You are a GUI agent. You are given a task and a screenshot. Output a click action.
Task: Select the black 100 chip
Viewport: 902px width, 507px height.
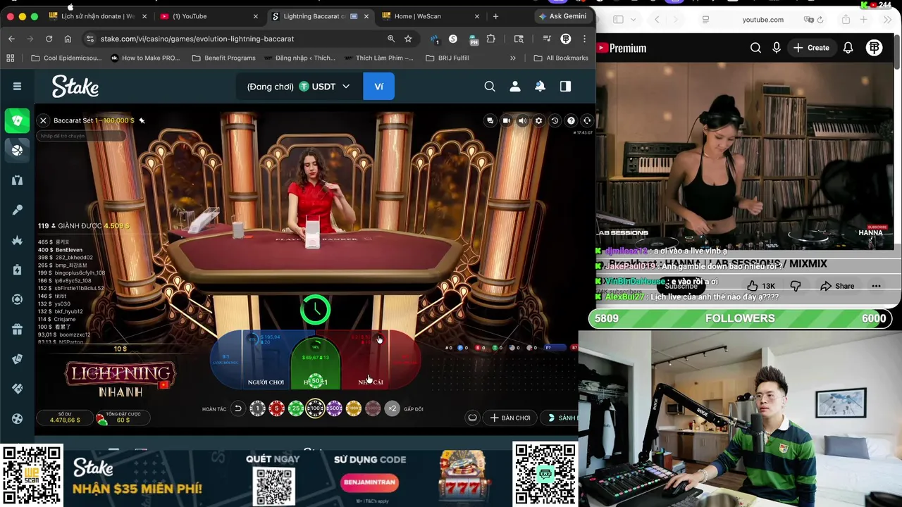[x=315, y=408]
